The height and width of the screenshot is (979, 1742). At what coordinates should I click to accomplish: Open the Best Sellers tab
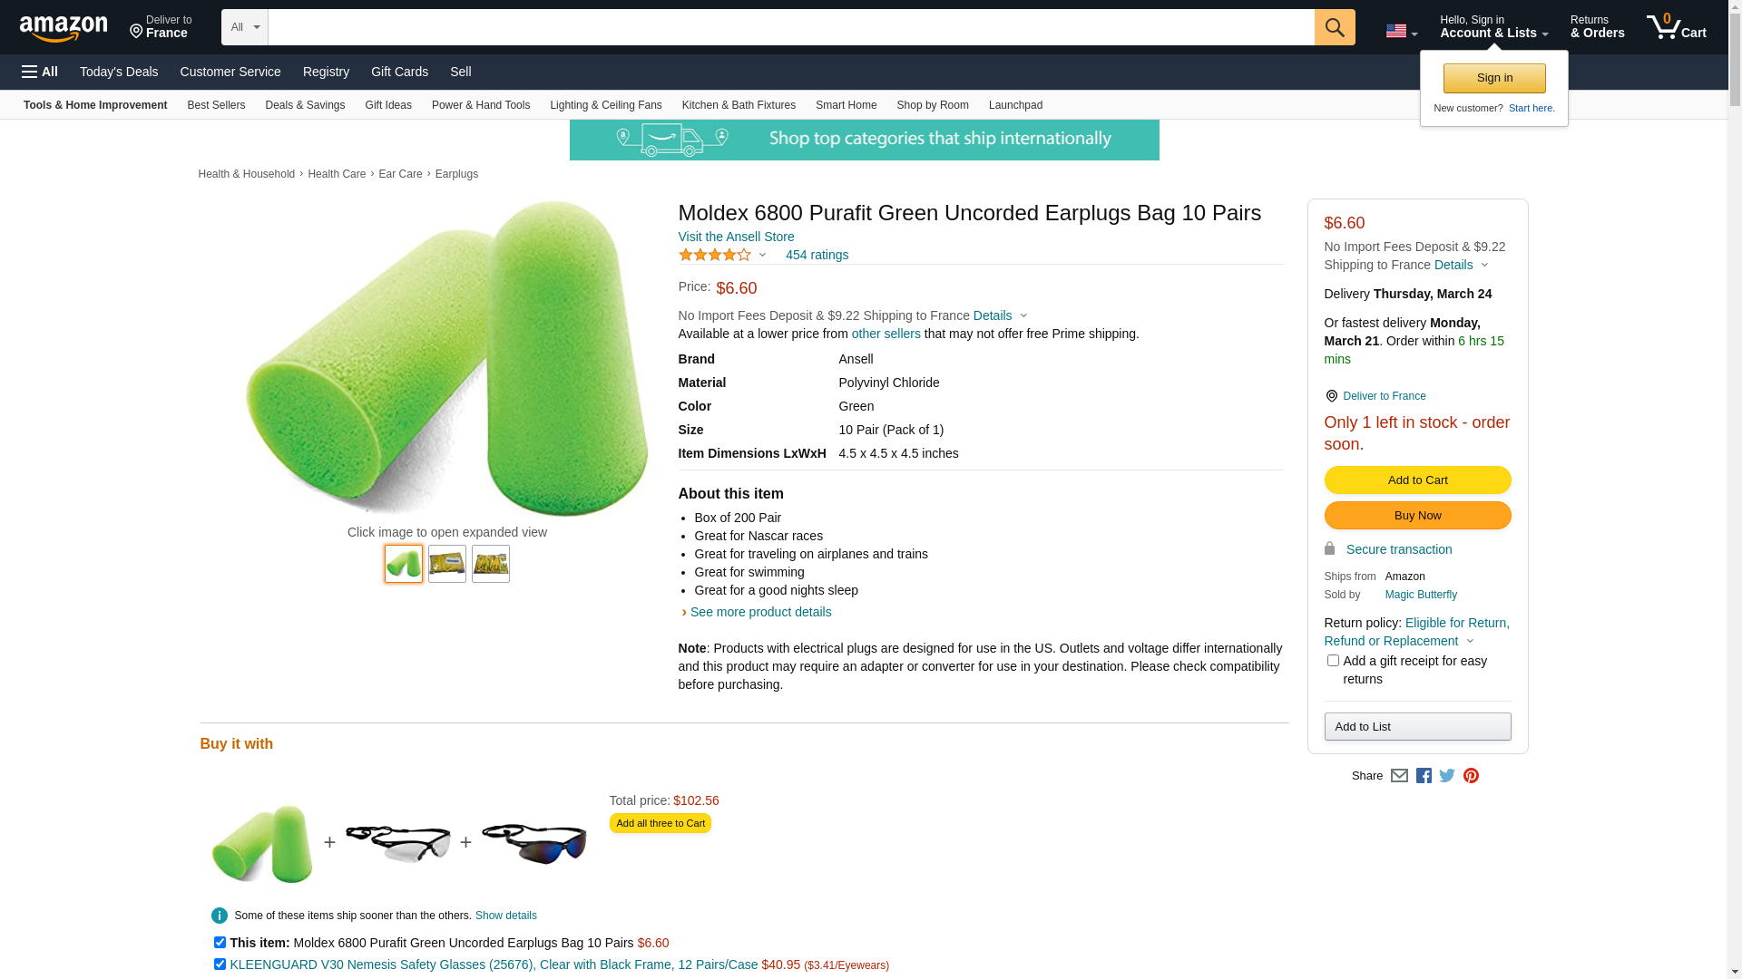coord(216,105)
